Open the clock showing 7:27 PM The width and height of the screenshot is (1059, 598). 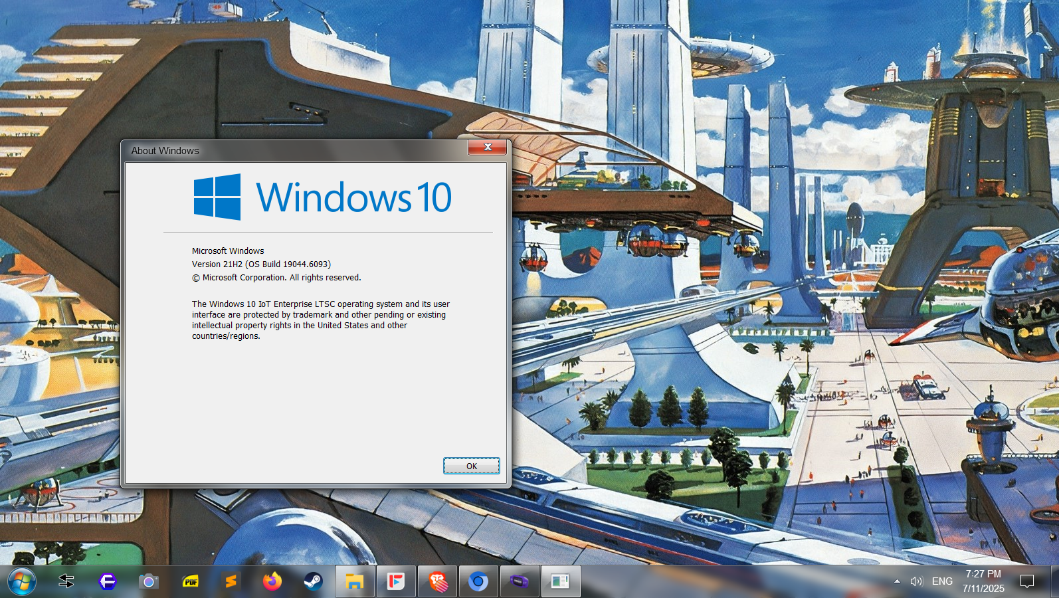pos(983,581)
